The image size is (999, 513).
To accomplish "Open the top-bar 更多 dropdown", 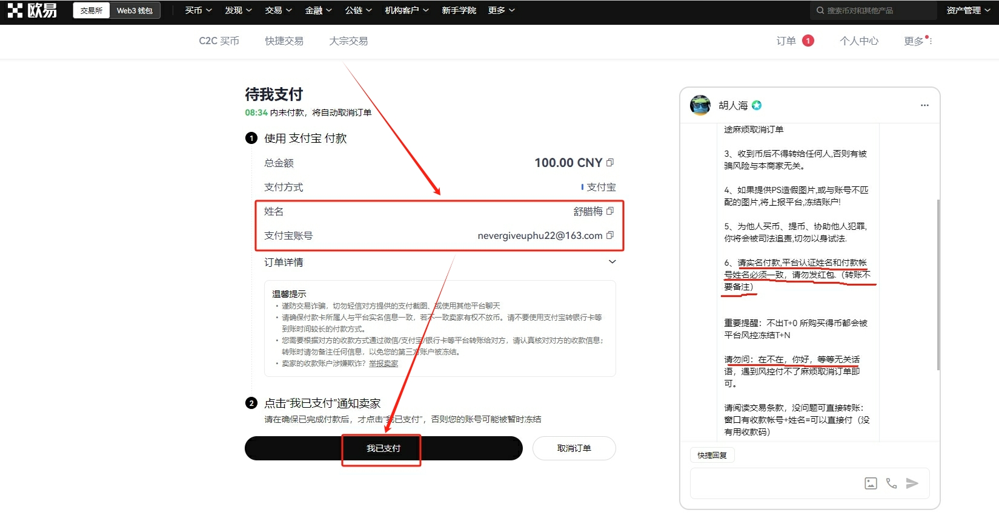I will tap(502, 10).
